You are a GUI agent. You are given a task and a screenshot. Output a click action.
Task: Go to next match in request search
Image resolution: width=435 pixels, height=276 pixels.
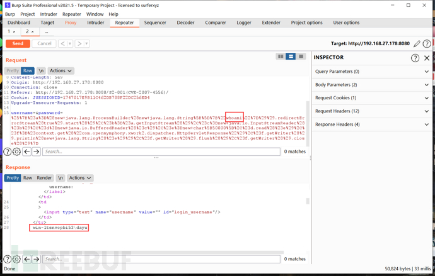(x=36, y=152)
